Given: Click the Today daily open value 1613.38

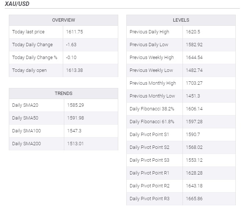Looking at the screenshot, I should (75, 70).
